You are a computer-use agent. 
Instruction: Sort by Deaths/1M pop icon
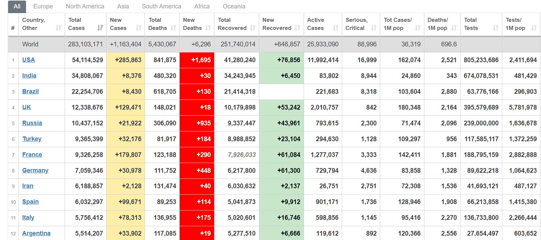point(454,28)
